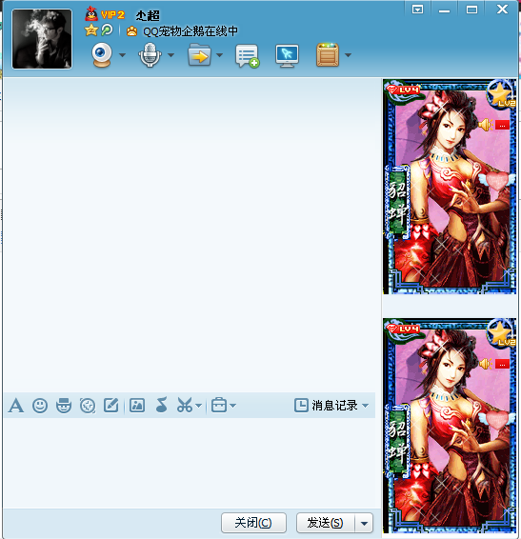The height and width of the screenshot is (539, 521).
Task: Open 消息记录 message history
Action: click(327, 406)
